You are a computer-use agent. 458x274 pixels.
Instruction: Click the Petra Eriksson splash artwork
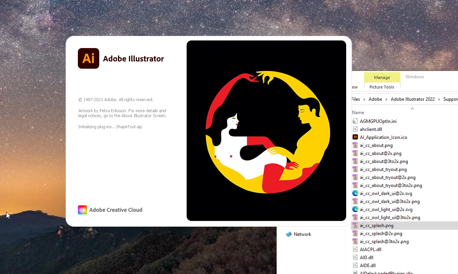coord(266,131)
